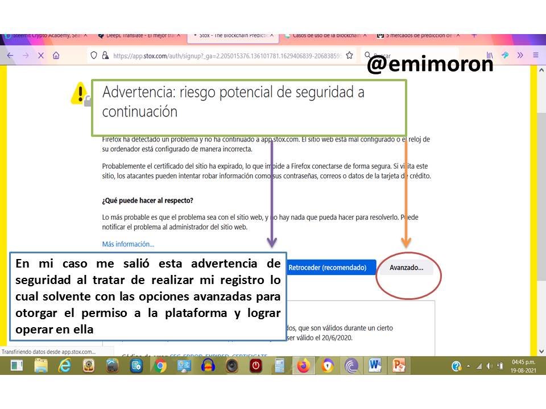Launch Internet Explorer from the taskbar

coord(65,366)
